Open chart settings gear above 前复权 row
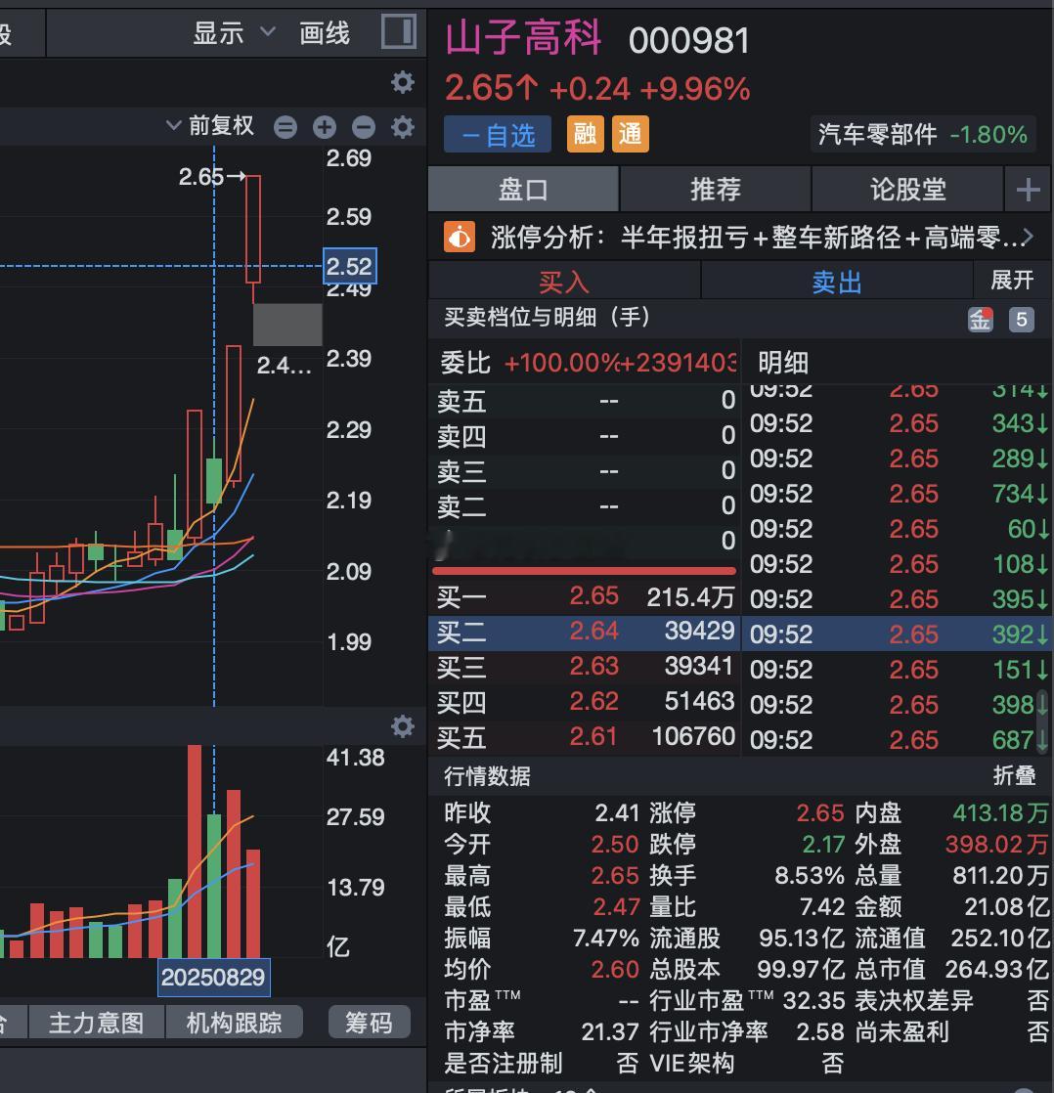 (x=402, y=83)
